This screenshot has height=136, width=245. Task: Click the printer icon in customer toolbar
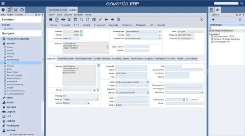75,20
